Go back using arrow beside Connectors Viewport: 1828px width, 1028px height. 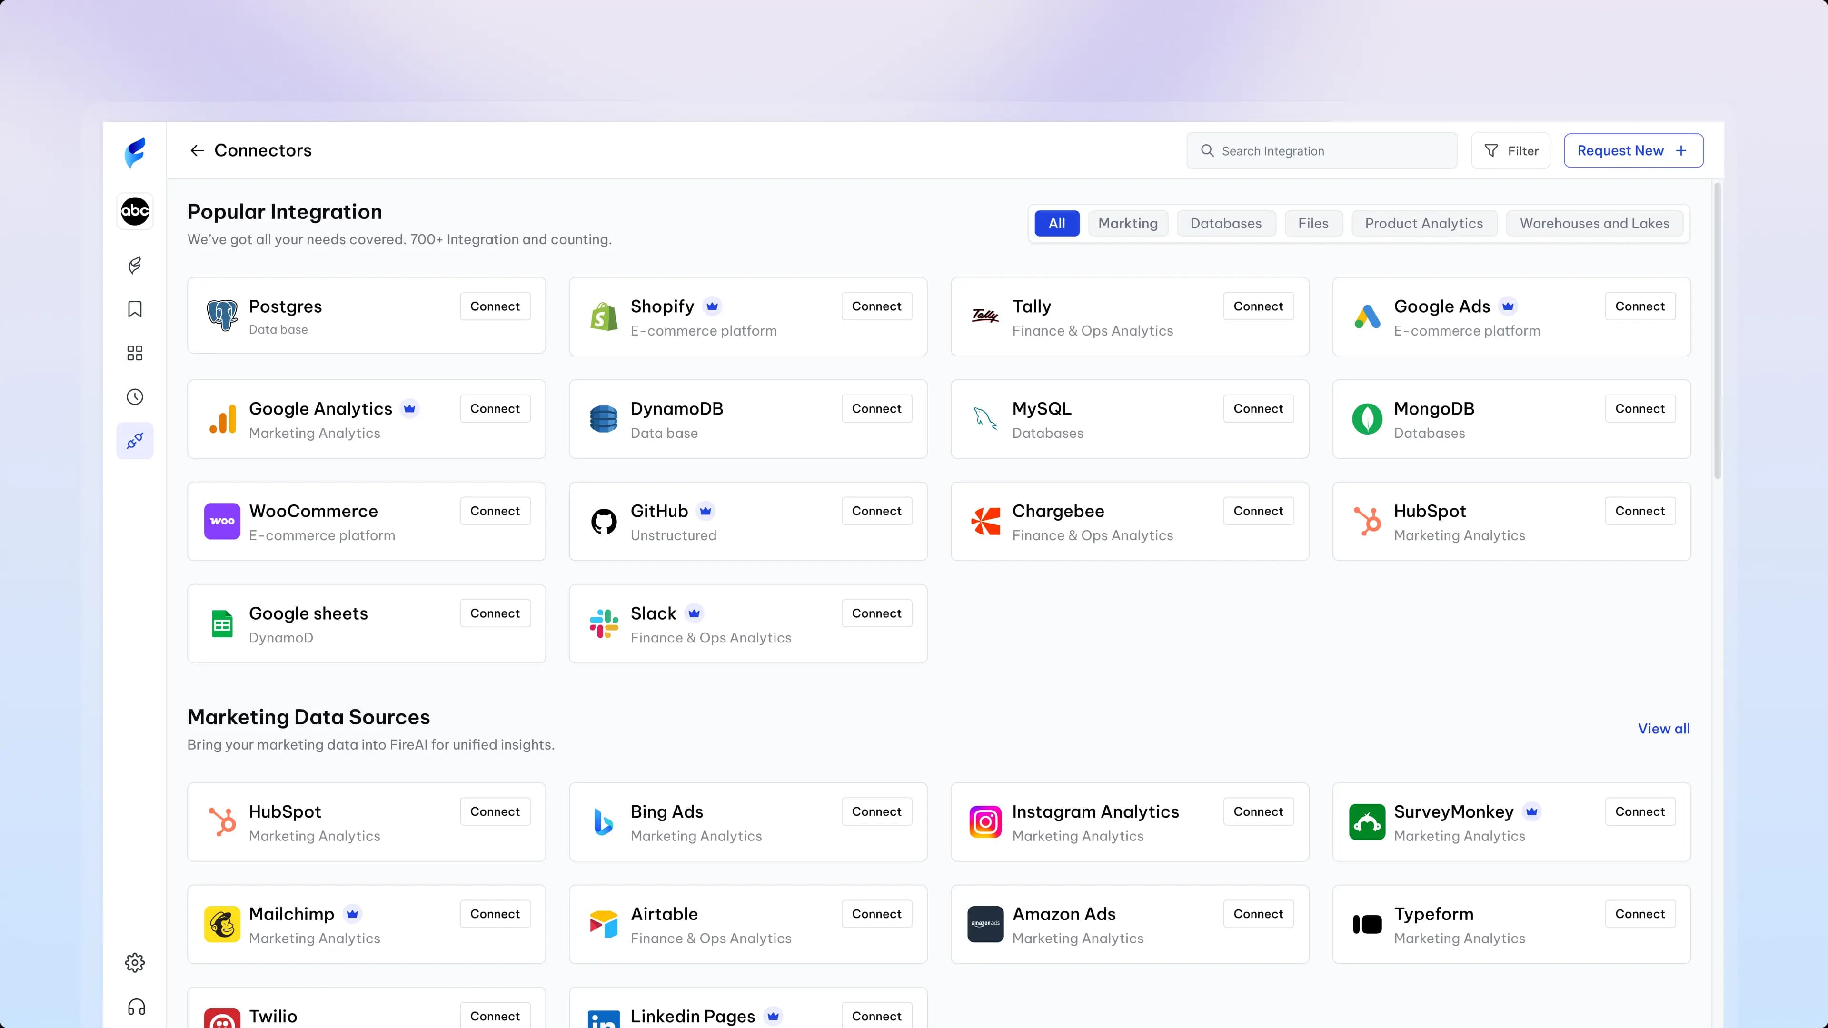click(x=197, y=150)
